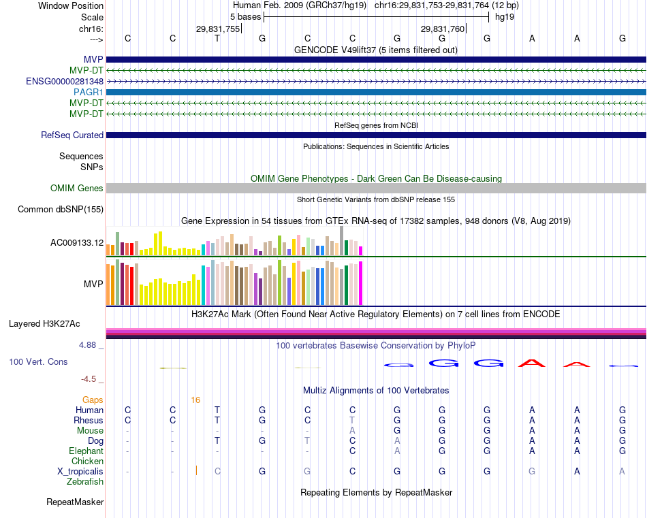647x518 pixels.
Task: Click the AC009133.12 expression label
Action: (x=77, y=242)
